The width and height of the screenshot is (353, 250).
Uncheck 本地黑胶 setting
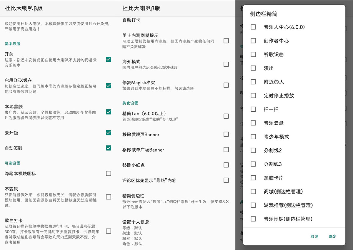pyautogui.click(x=108, y=112)
